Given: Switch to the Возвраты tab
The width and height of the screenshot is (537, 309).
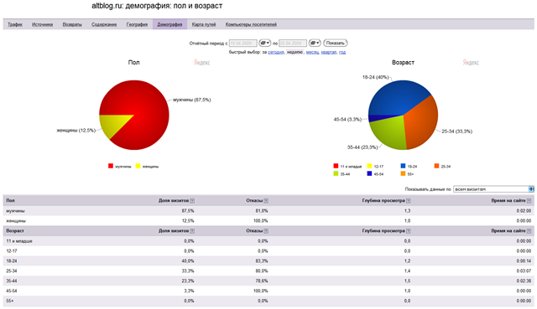Looking at the screenshot, I should point(72,24).
